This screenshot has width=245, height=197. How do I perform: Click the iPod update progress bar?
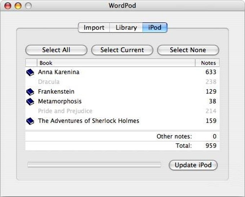94,165
